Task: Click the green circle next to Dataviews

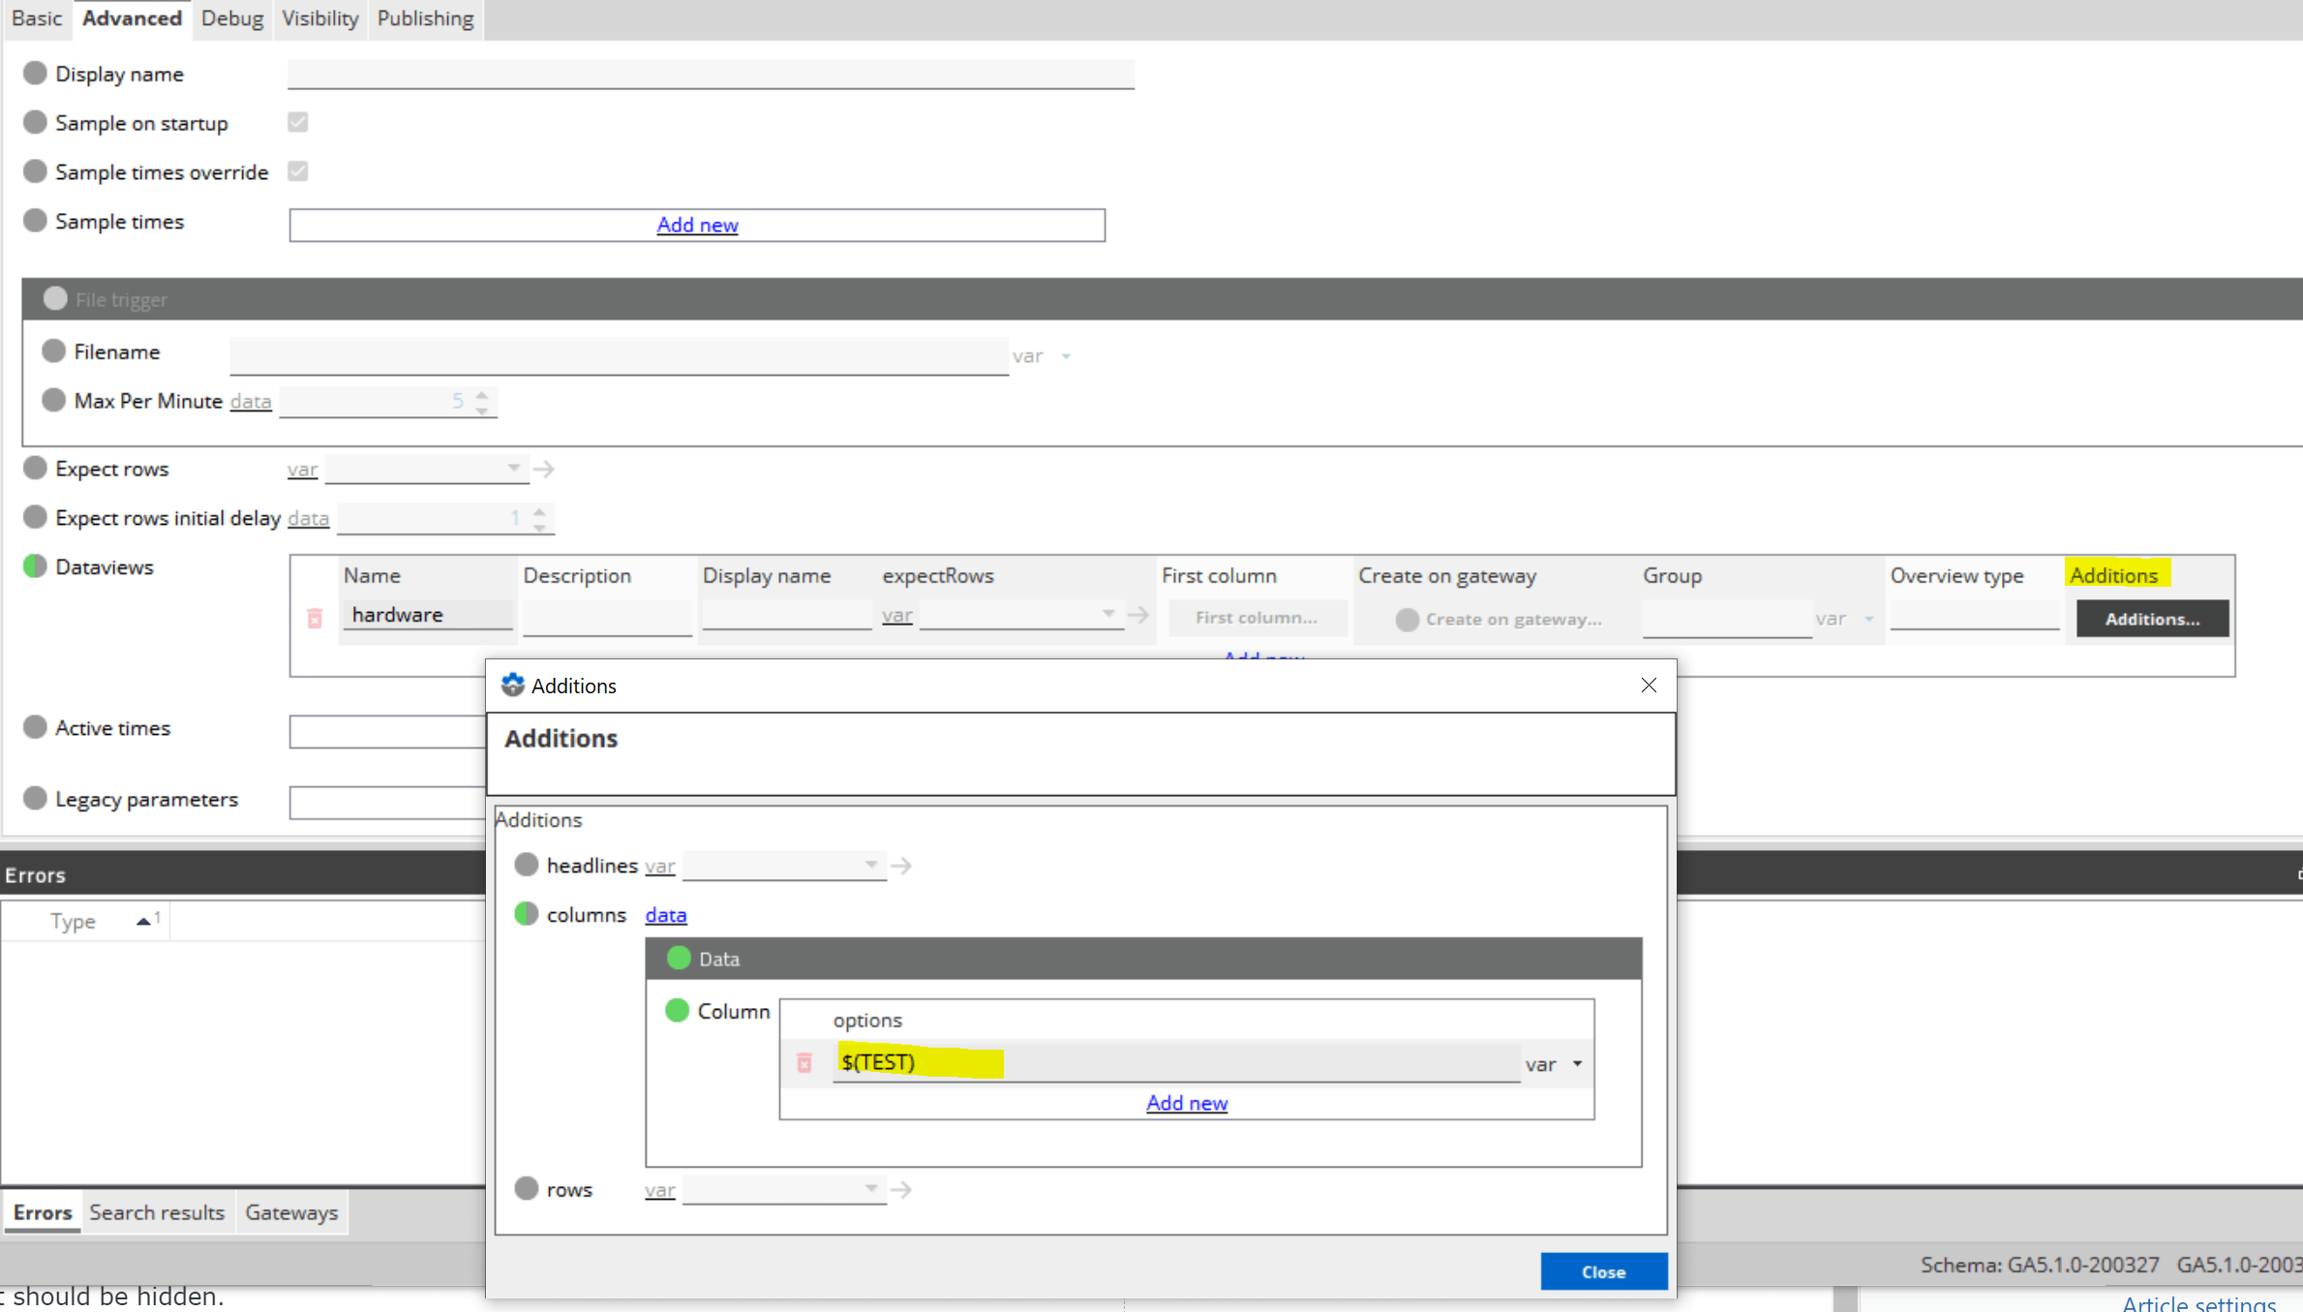Action: point(35,566)
